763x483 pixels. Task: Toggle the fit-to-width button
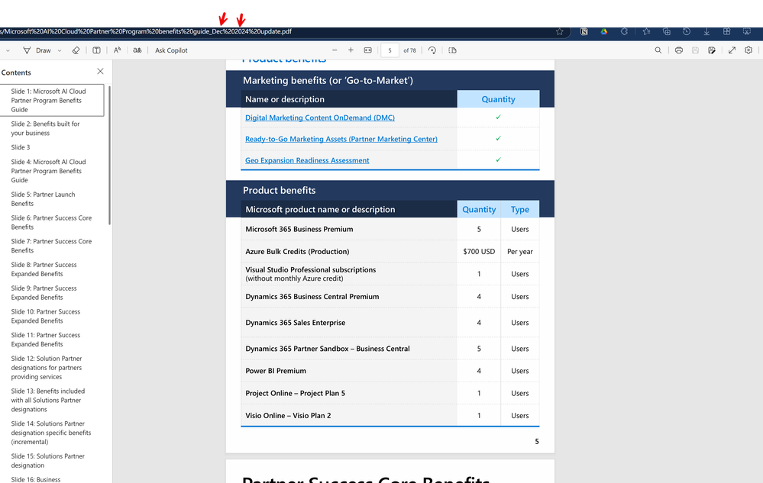[x=368, y=50]
